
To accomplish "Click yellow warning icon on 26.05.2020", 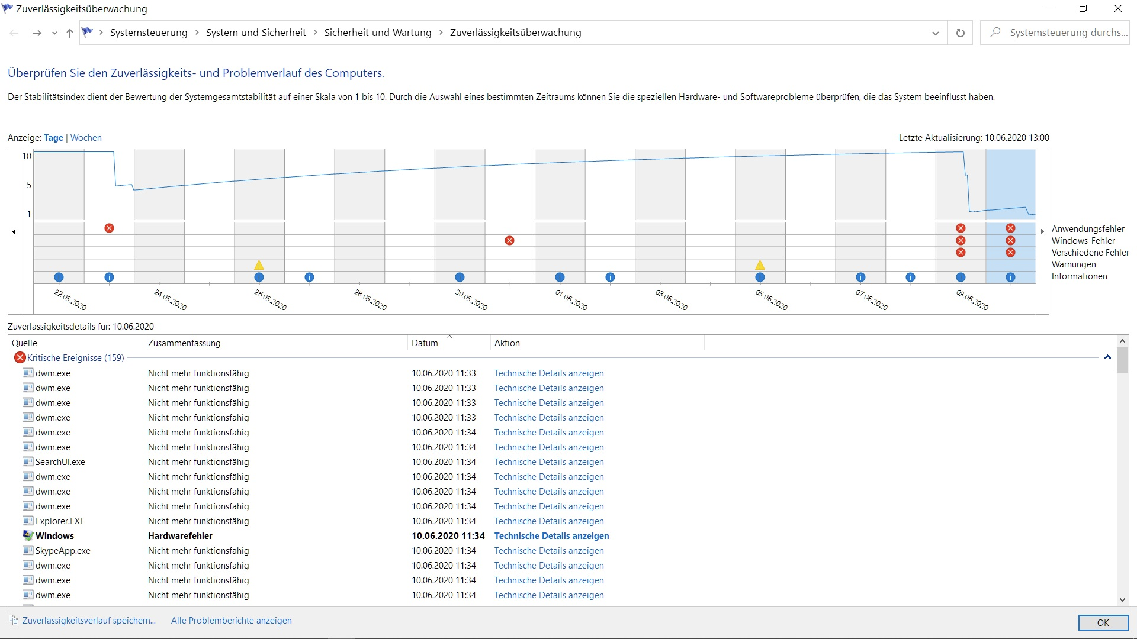I will [259, 265].
